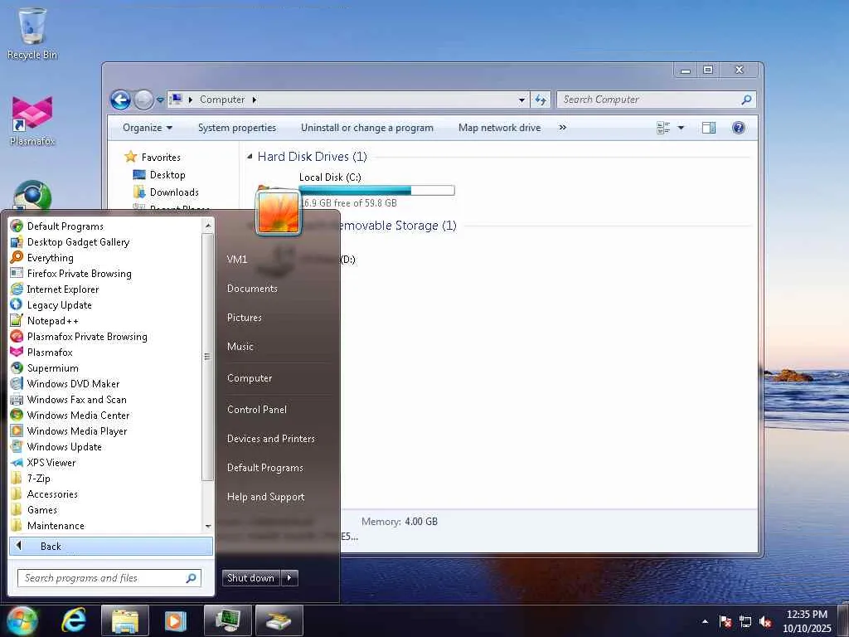The image size is (849, 637).
Task: Open Help and Support
Action: 265,497
